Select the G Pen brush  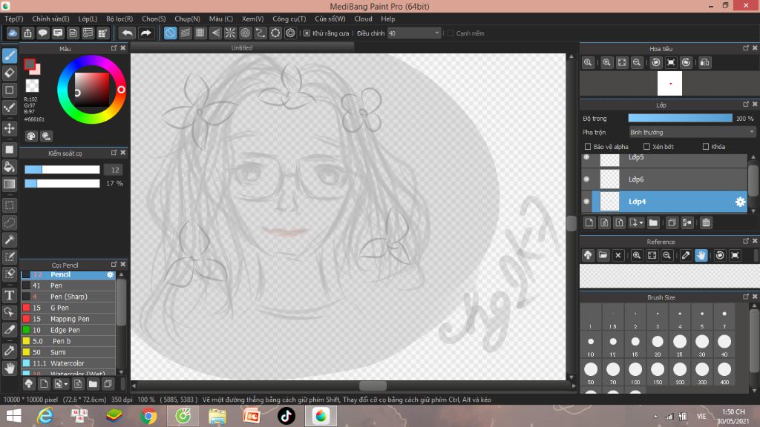68,308
